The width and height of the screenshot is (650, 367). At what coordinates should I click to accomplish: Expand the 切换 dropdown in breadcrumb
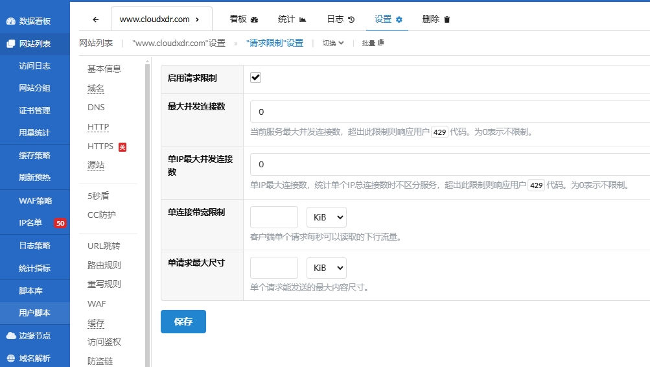click(333, 43)
